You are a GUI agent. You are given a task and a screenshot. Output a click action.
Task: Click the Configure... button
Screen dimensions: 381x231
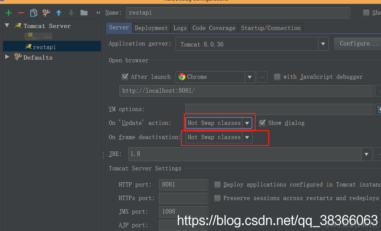point(358,43)
